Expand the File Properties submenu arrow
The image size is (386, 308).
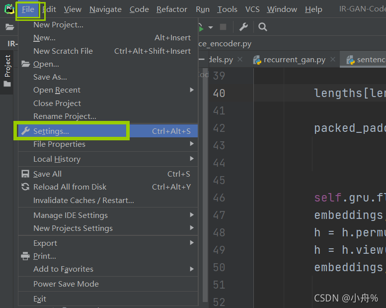pos(192,144)
